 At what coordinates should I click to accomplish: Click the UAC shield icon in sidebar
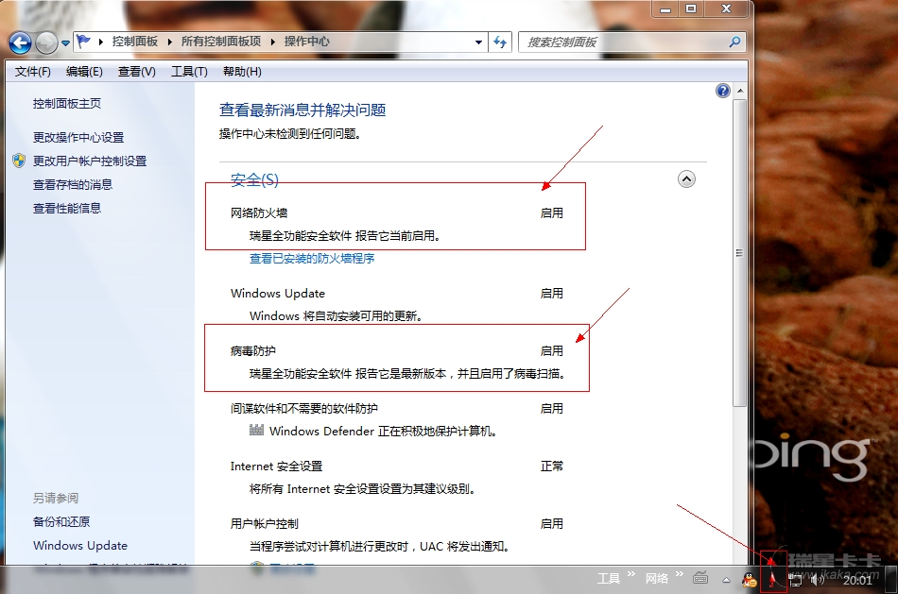pyautogui.click(x=19, y=161)
